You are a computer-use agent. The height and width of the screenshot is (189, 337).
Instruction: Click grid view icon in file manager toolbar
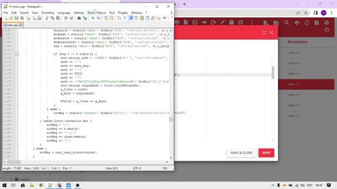(x=316, y=23)
